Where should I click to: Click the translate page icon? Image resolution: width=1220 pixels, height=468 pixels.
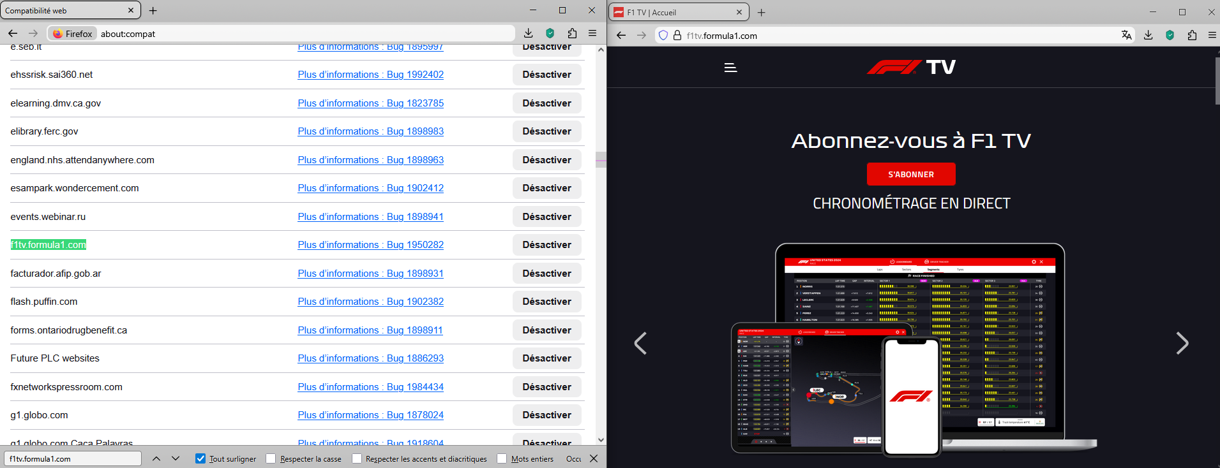1127,35
